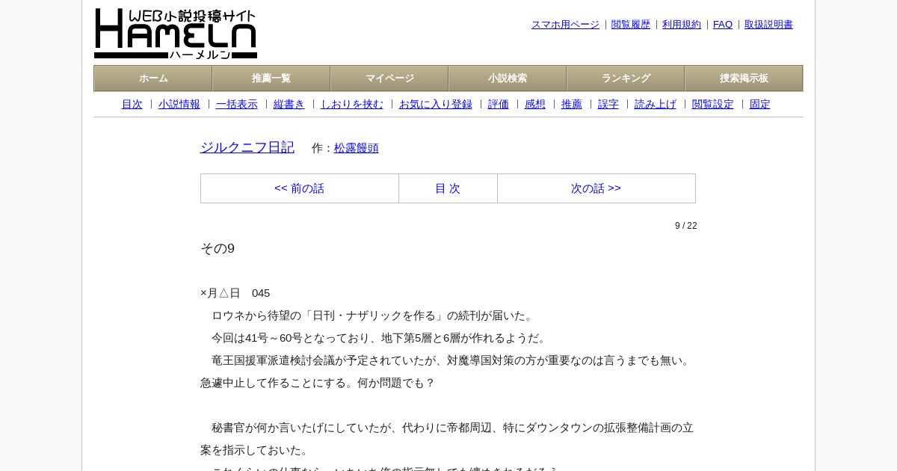
Task: Open 感想 comments page
Action: pyautogui.click(x=535, y=105)
